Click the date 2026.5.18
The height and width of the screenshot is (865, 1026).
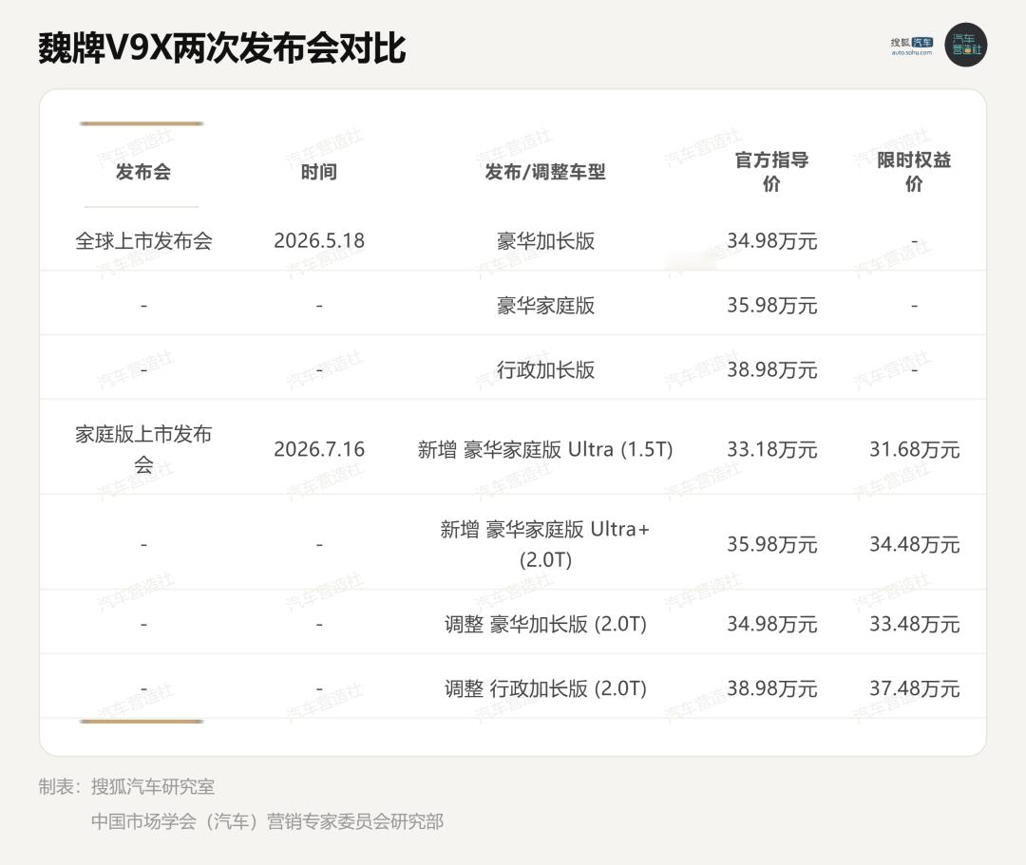point(318,240)
